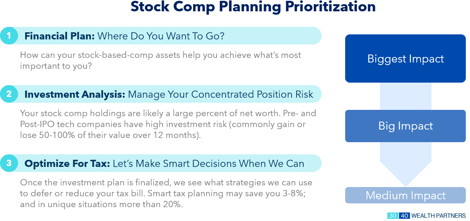Click "Where Do You Want To Go?" text
The height and width of the screenshot is (221, 470).
point(161,36)
